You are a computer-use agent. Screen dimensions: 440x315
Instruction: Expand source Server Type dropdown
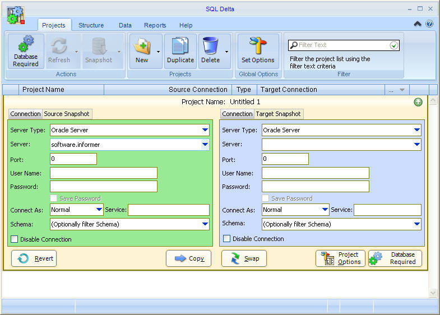click(205, 130)
